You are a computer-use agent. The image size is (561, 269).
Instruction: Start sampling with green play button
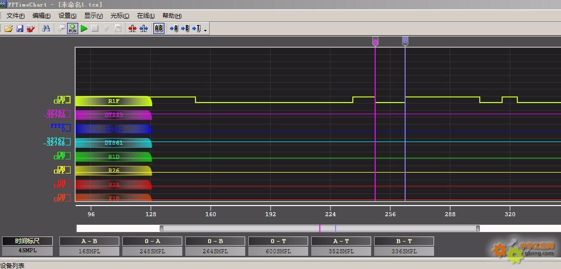(84, 28)
